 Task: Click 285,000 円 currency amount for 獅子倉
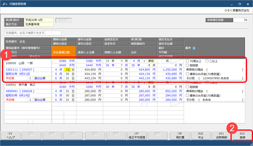coord(90,91)
